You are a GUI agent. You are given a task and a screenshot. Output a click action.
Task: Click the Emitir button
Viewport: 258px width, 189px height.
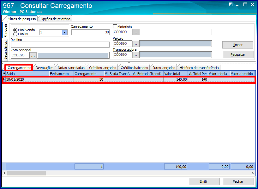click(204, 182)
